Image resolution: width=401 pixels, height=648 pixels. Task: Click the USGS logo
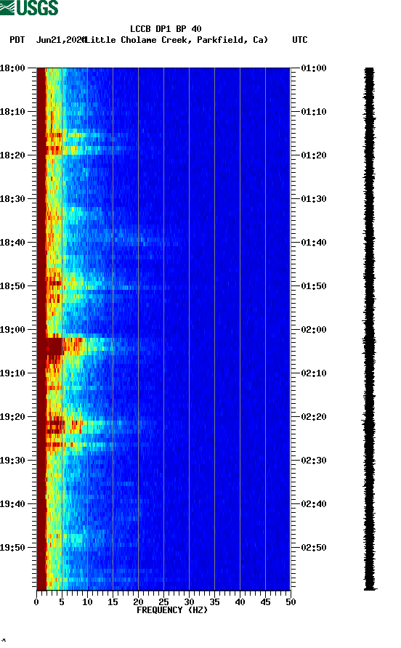pos(29,7)
